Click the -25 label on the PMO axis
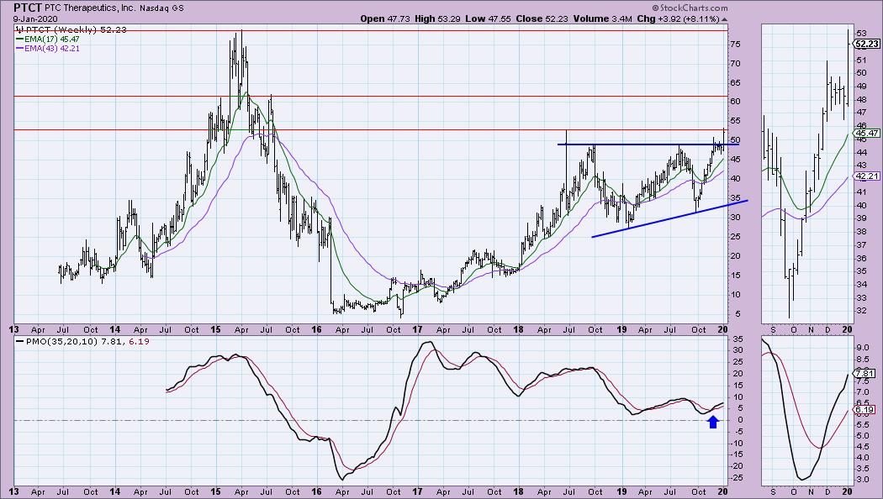This screenshot has width=883, height=499. 736,478
